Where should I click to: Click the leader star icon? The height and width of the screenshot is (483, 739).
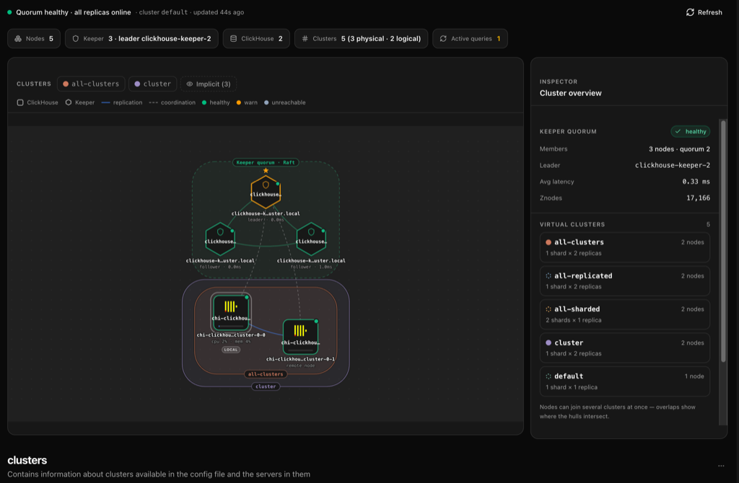(266, 170)
